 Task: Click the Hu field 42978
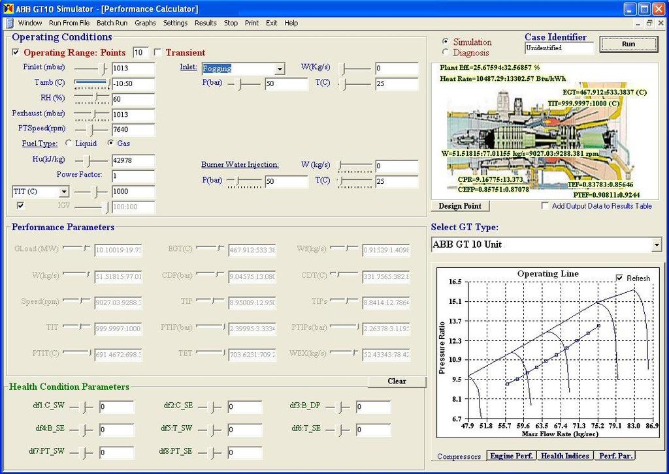tap(133, 160)
